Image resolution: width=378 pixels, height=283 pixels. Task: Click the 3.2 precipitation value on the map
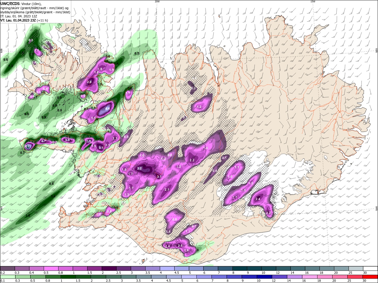(140, 168)
